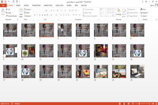Toggle Italic formatting

point(37,15)
